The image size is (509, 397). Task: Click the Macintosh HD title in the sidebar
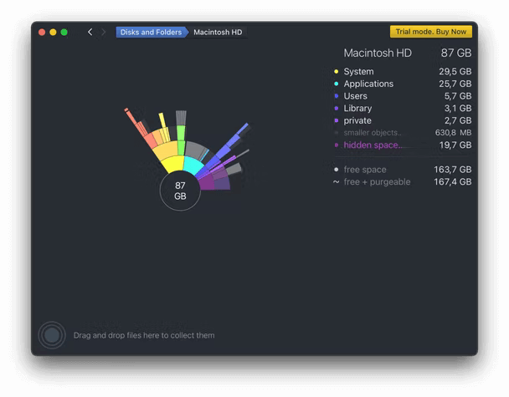point(378,53)
